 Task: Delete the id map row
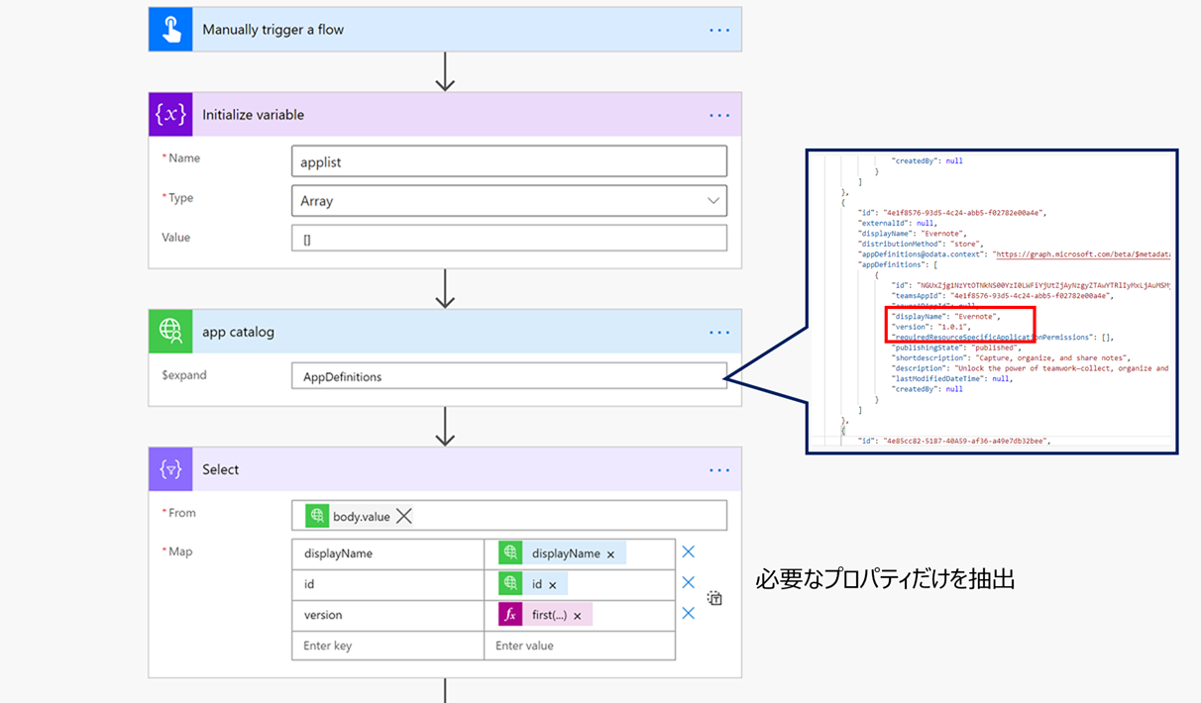tap(689, 583)
